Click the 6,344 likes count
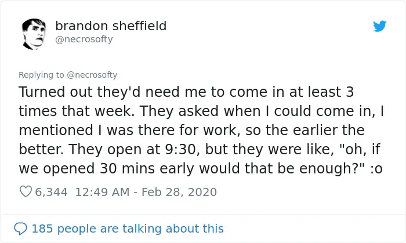The width and height of the screenshot is (406, 243). (x=51, y=192)
